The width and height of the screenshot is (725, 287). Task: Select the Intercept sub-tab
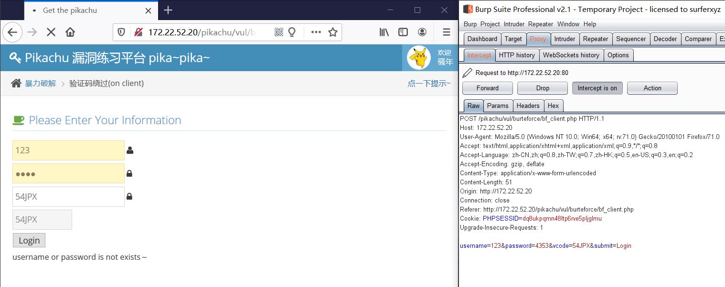tap(479, 55)
